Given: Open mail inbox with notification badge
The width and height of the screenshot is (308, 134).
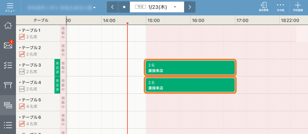Looking at the screenshot, I should pyautogui.click(x=8, y=45).
